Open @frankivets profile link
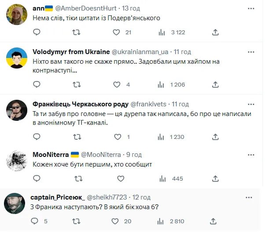This screenshot has height=236, width=265. point(150,104)
